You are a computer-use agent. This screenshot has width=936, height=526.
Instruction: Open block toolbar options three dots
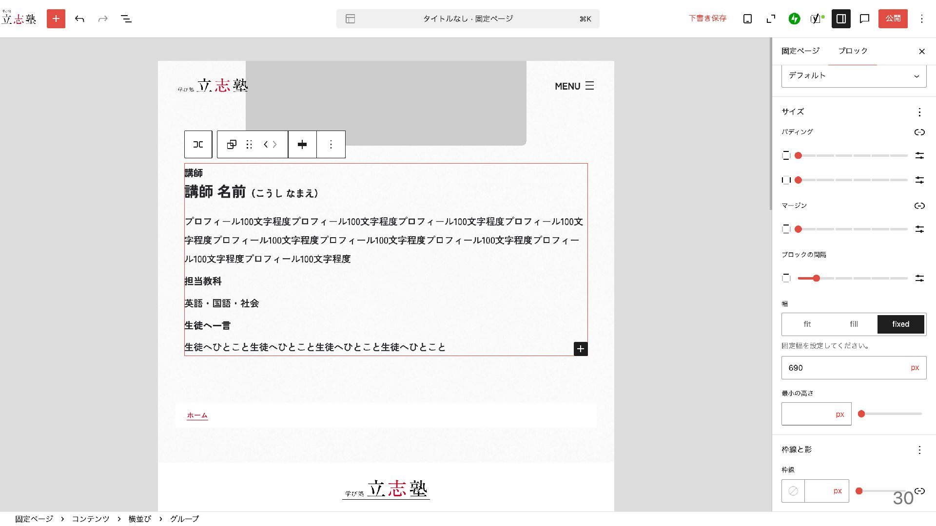click(x=331, y=144)
